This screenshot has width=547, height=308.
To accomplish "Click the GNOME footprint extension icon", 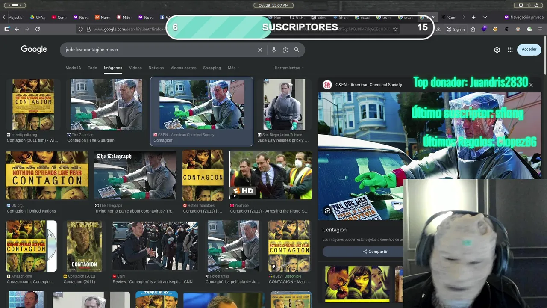I will pos(506,29).
